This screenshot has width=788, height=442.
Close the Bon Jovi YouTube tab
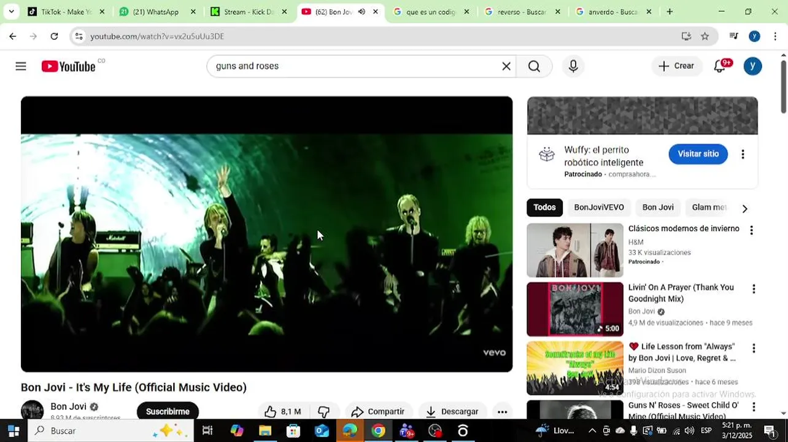pyautogui.click(x=376, y=12)
